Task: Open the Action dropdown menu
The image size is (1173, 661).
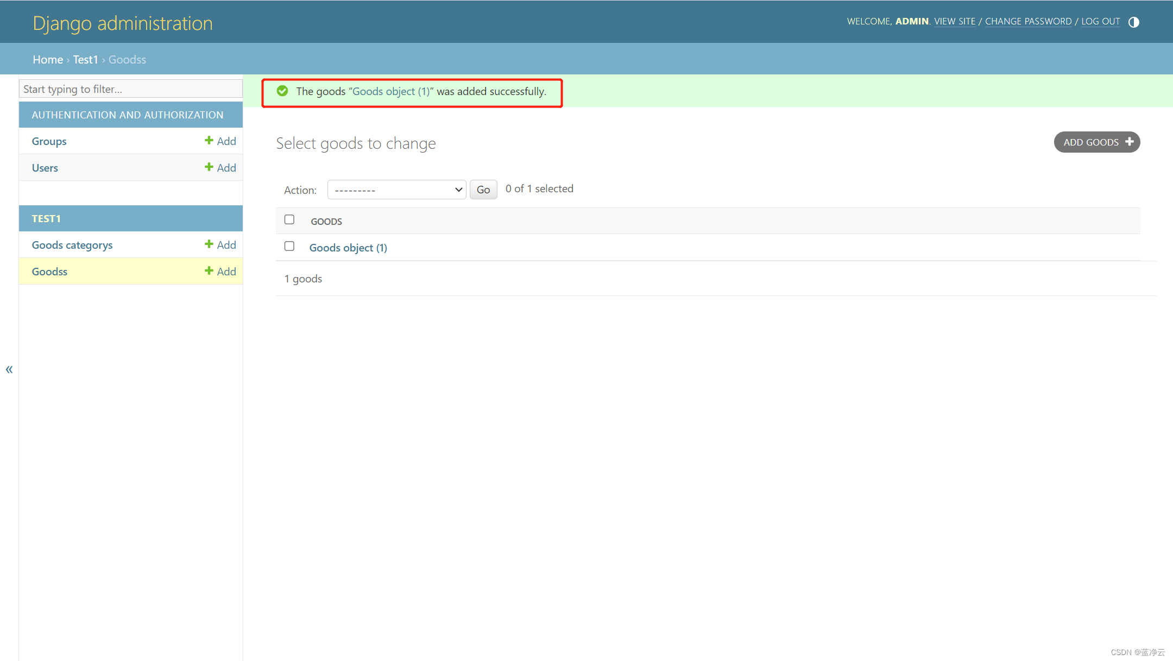Action: point(397,190)
